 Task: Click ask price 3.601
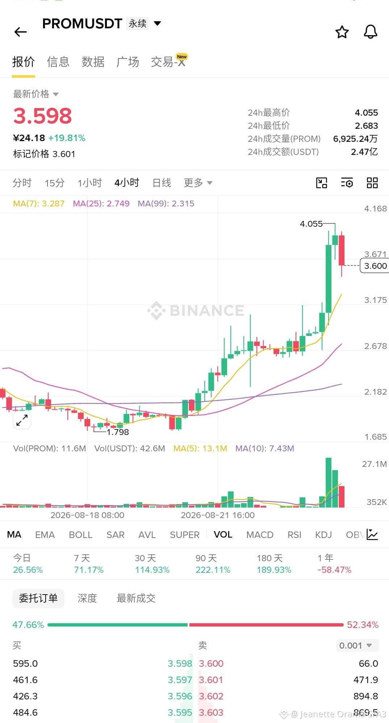coord(211,680)
